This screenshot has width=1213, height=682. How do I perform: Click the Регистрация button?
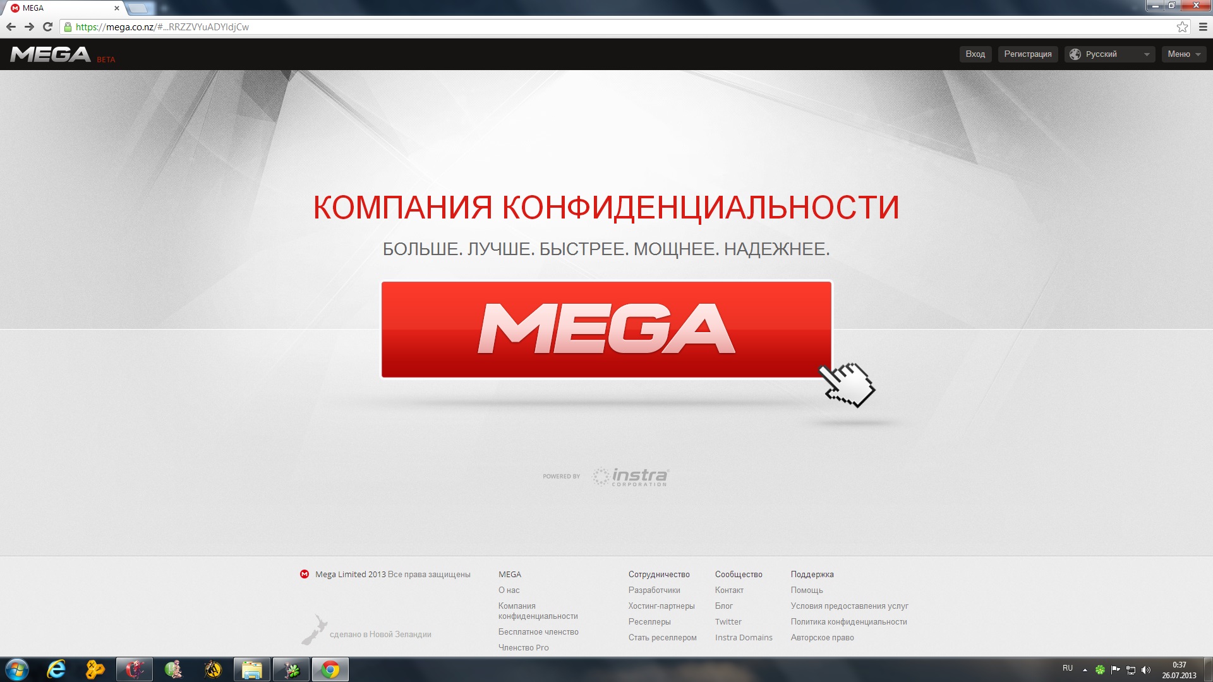pyautogui.click(x=1028, y=54)
